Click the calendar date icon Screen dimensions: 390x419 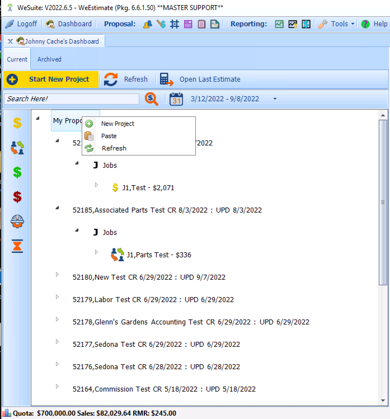click(x=176, y=99)
